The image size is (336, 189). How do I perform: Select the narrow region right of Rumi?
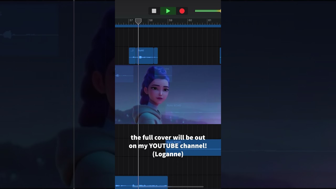click(x=156, y=56)
